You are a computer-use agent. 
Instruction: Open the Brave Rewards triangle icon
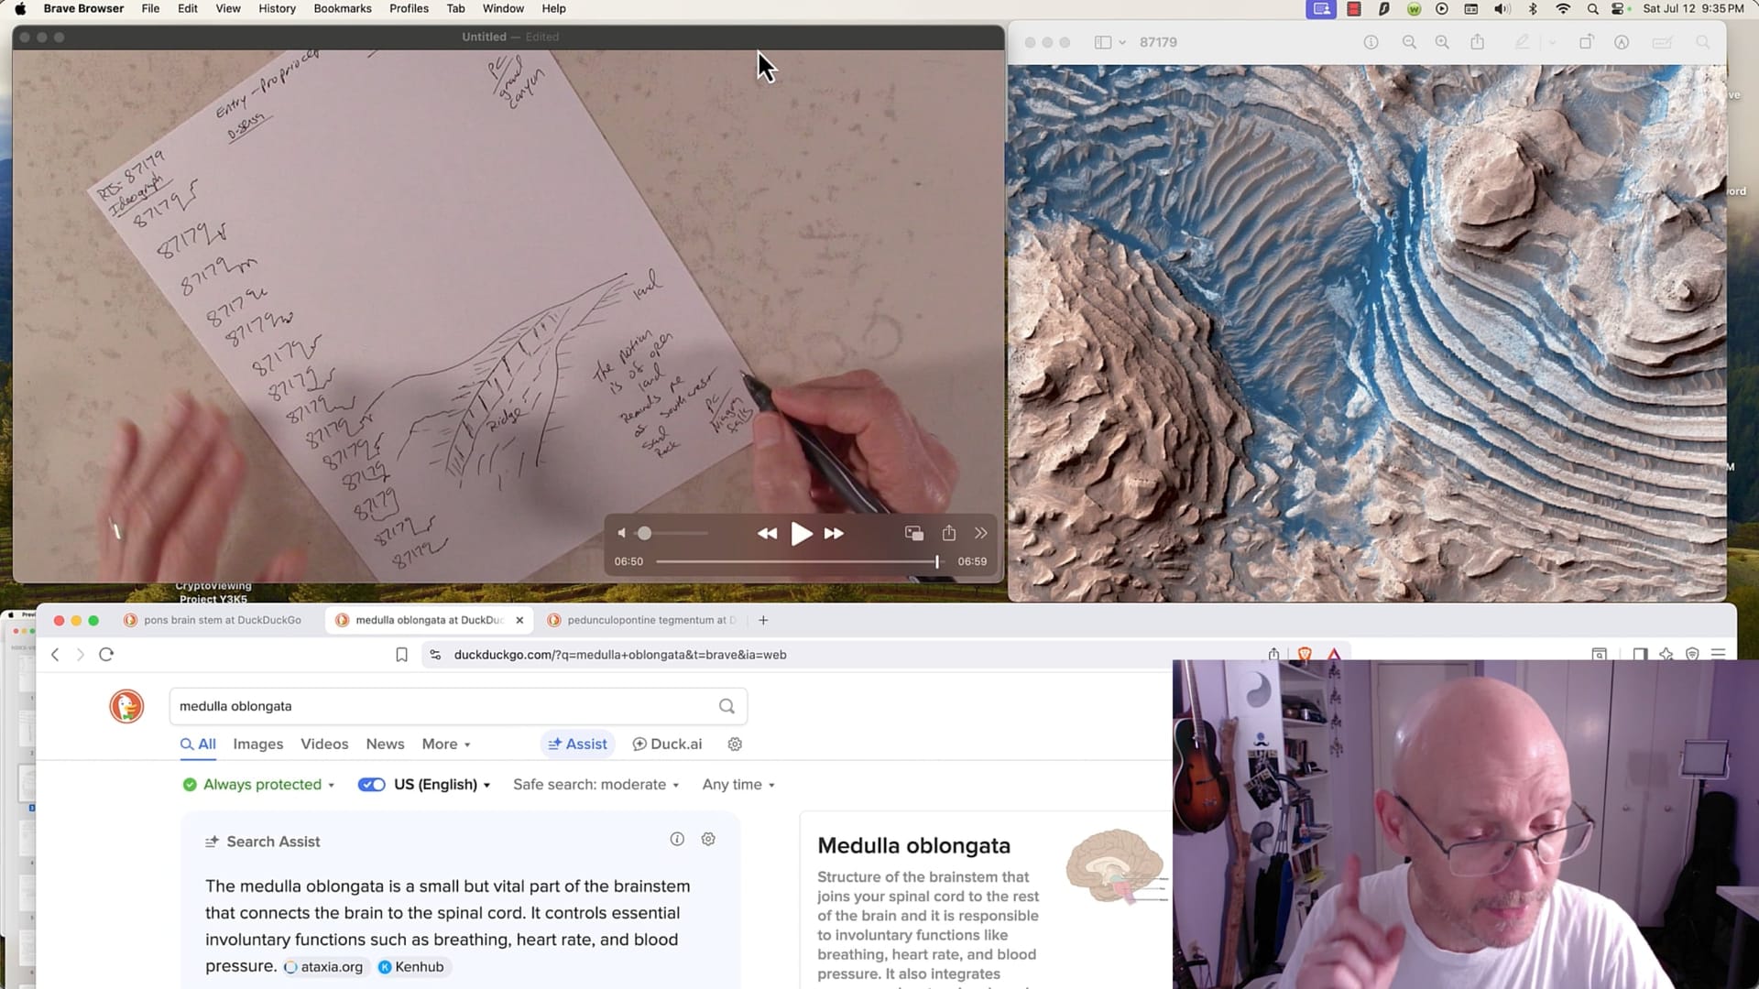(1335, 654)
